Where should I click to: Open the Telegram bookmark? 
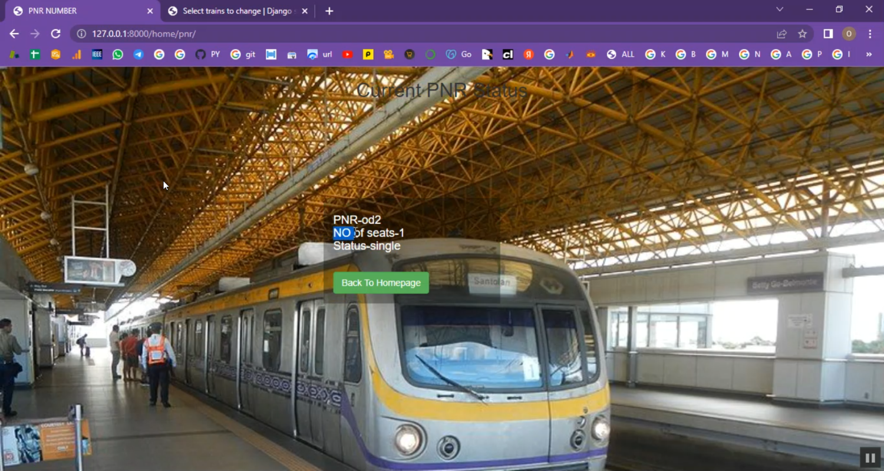click(x=138, y=54)
